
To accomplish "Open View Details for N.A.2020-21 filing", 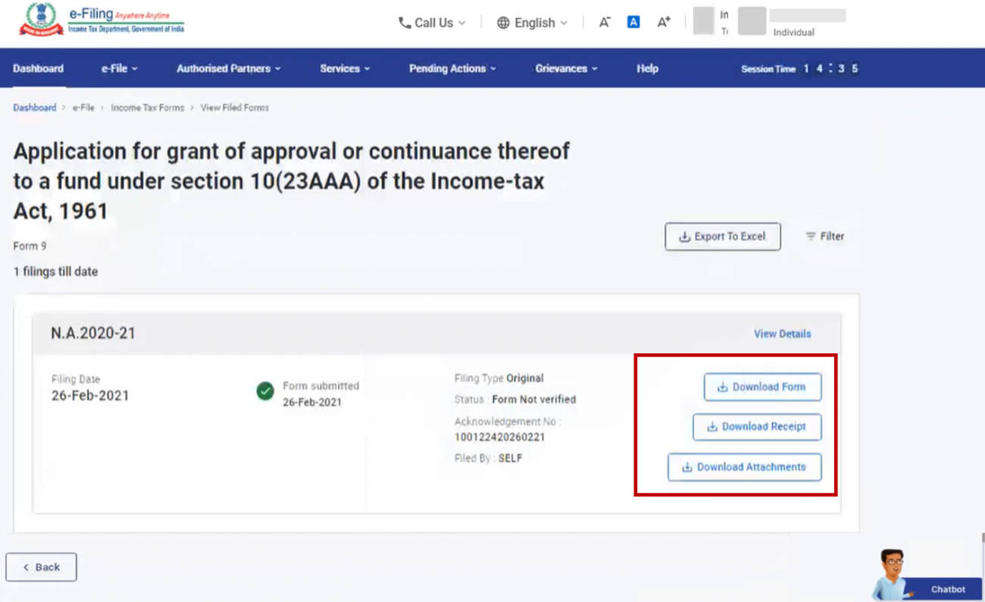I will tap(782, 334).
